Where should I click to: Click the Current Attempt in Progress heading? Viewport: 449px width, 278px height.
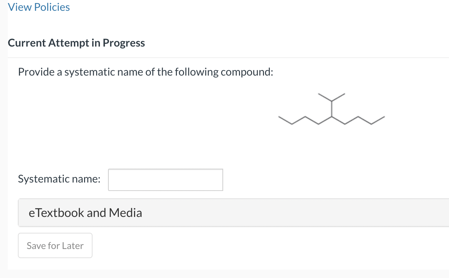[76, 43]
